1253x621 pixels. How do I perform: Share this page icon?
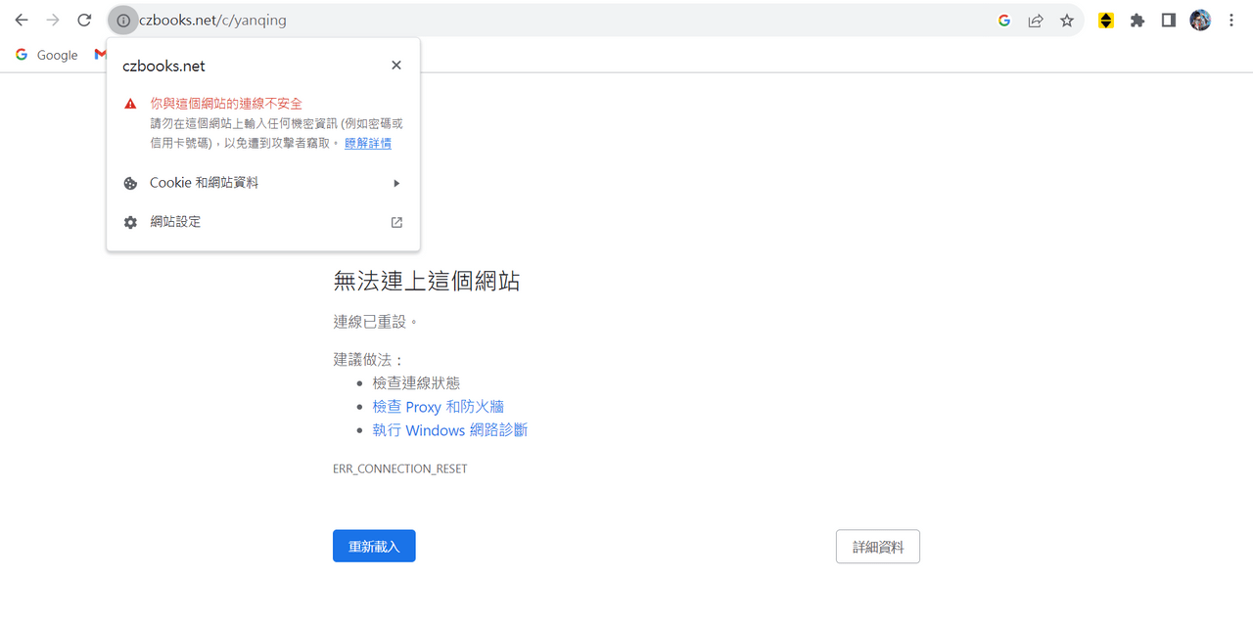[x=1036, y=20]
